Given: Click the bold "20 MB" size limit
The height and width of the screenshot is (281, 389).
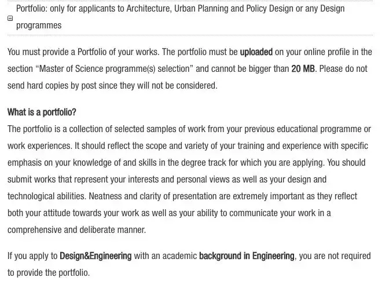Looking at the screenshot, I should (x=303, y=69).
